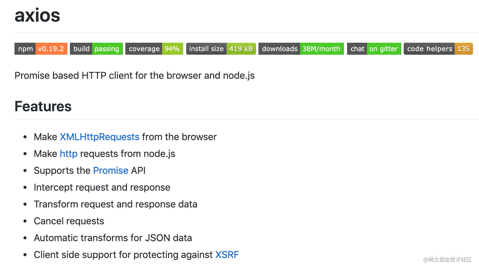Click the downloads 38M/month badge
This screenshot has width=479, height=270.
pyautogui.click(x=301, y=49)
